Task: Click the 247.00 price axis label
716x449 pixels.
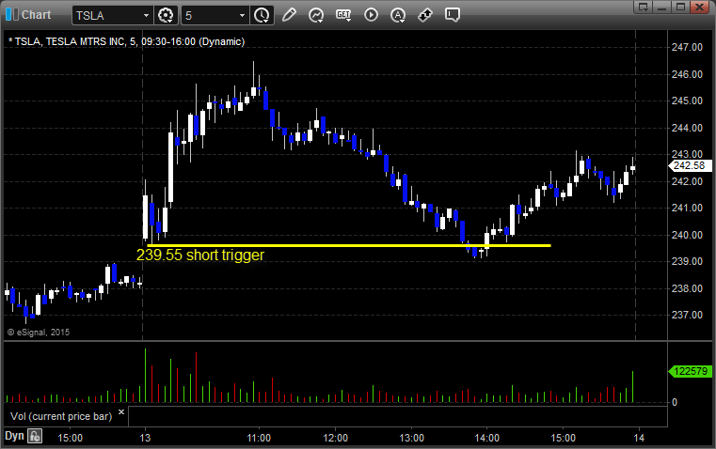Action: 687,47
